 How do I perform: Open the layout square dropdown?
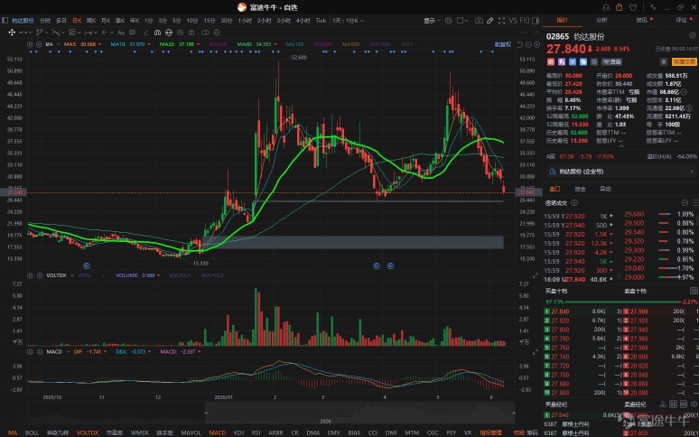point(462,21)
